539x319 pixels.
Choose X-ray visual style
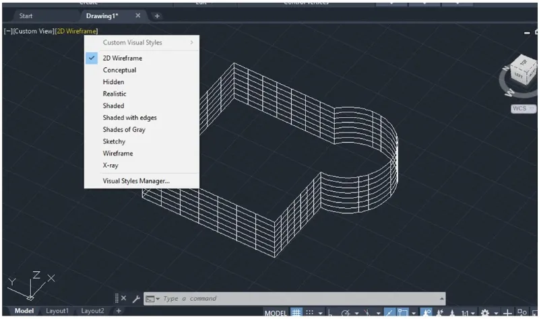pyautogui.click(x=110, y=166)
